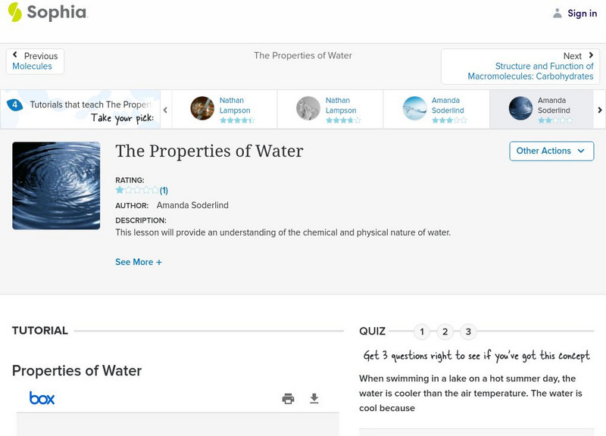Image resolution: width=606 pixels, height=436 pixels.
Task: Click the tutorials count badge showing 4
Action: tap(14, 105)
